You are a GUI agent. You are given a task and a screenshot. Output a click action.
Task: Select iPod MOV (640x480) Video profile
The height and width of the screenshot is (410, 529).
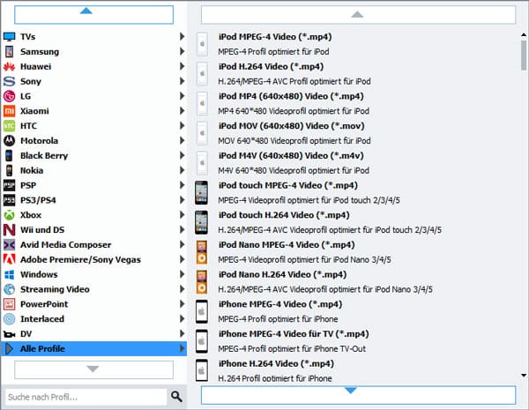pyautogui.click(x=356, y=133)
